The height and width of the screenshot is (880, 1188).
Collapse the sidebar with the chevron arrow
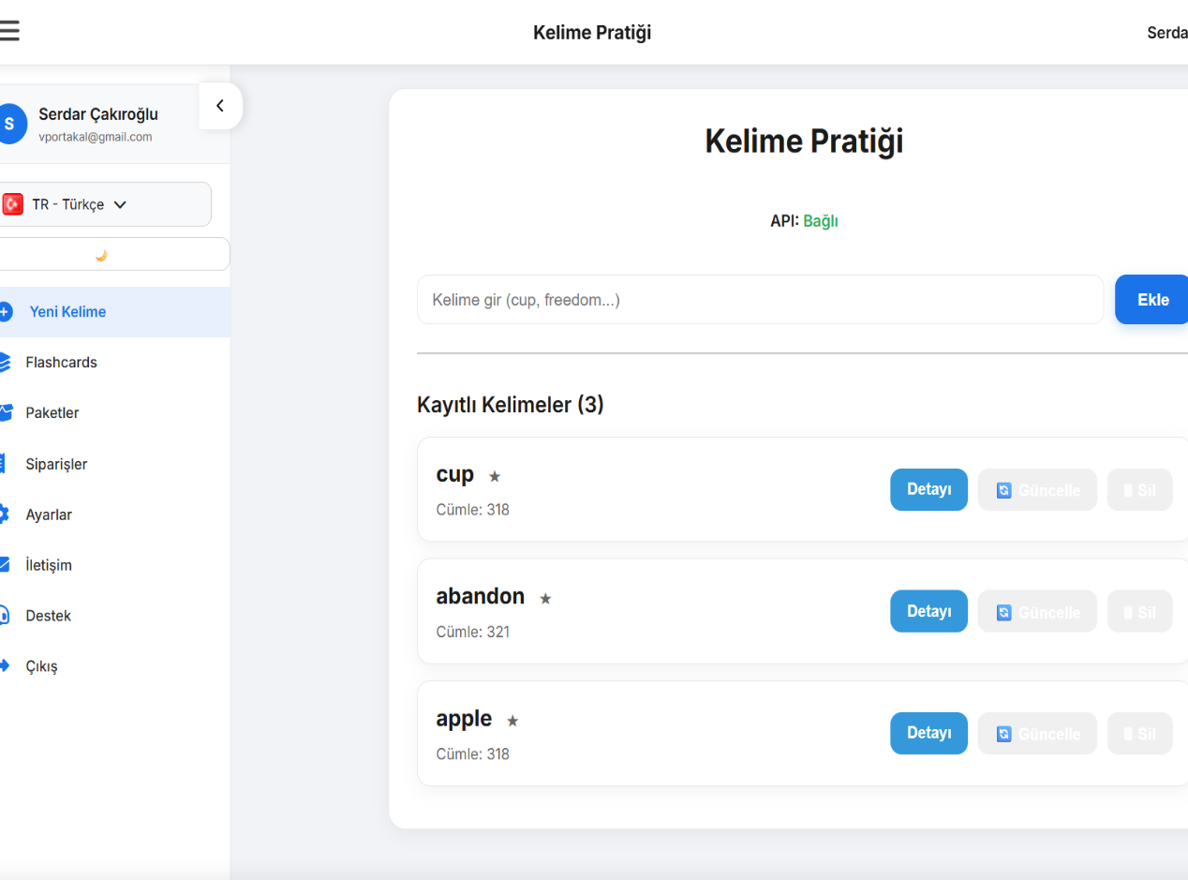(x=220, y=106)
